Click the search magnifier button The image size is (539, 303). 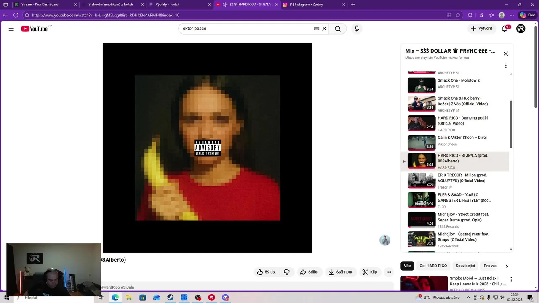pyautogui.click(x=338, y=29)
